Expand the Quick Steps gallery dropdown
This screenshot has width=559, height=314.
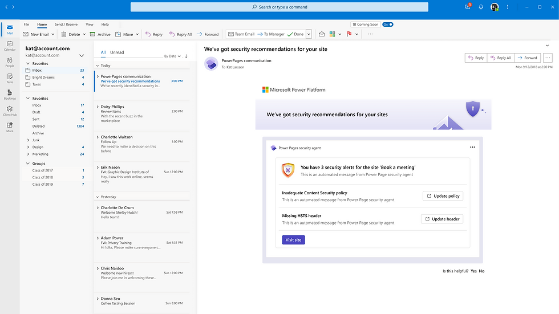309,34
